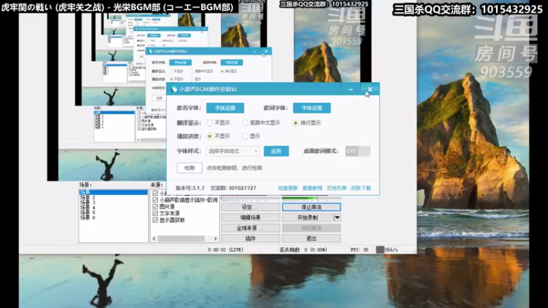Click the volume slider above the 停止串流 button
Screen dimensions: 548x308
click(x=311, y=199)
